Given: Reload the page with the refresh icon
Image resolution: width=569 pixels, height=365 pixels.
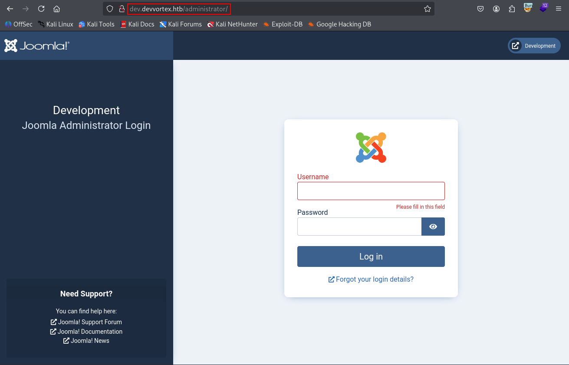Looking at the screenshot, I should tap(41, 9).
